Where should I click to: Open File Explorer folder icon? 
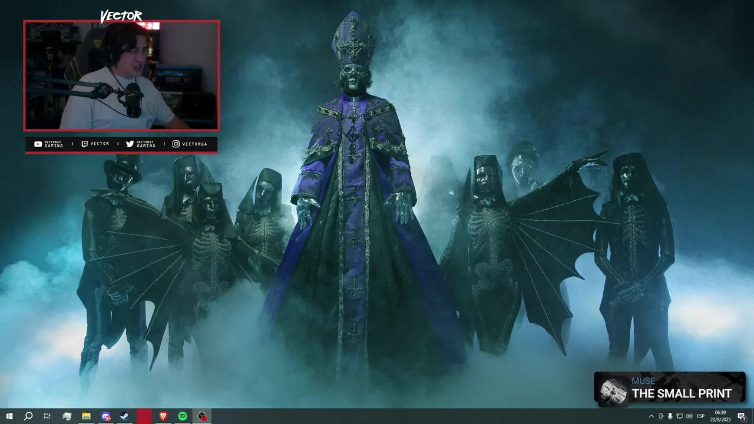pyautogui.click(x=86, y=416)
